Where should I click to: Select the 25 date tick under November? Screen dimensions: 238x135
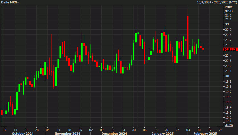80,130
